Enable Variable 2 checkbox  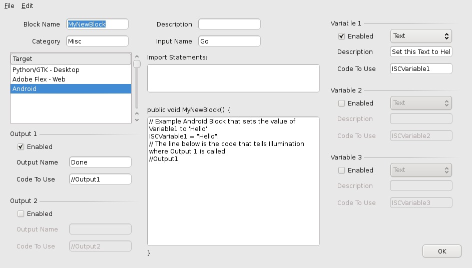342,103
